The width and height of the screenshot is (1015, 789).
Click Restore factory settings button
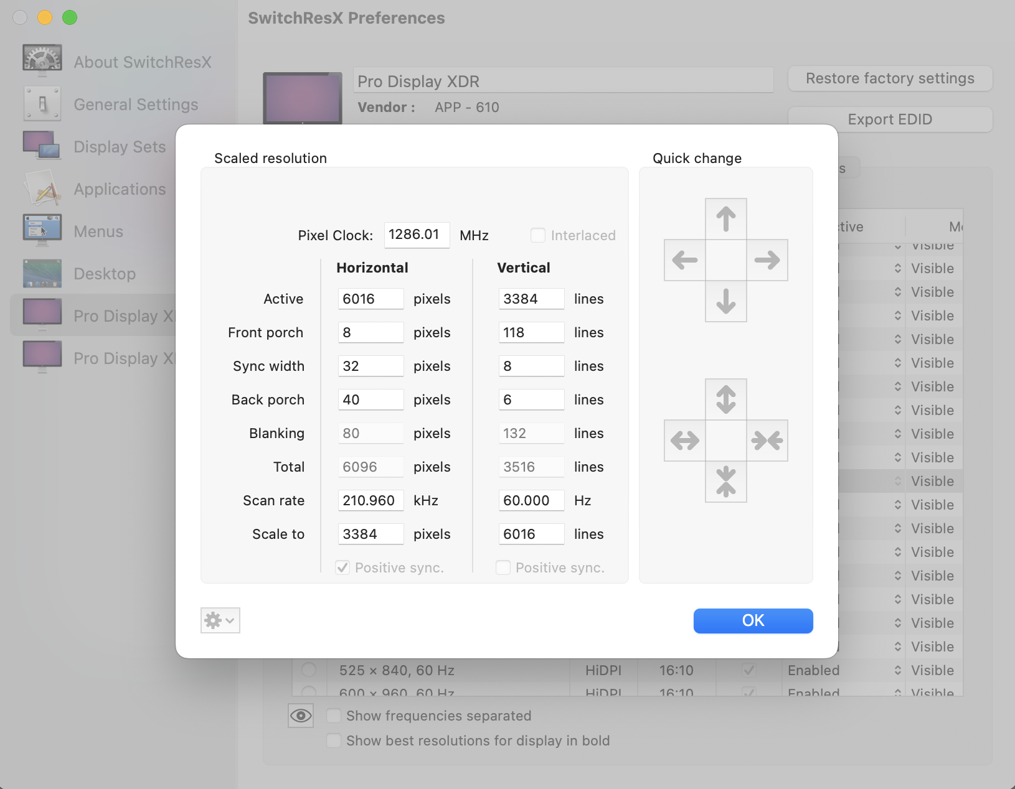point(890,78)
